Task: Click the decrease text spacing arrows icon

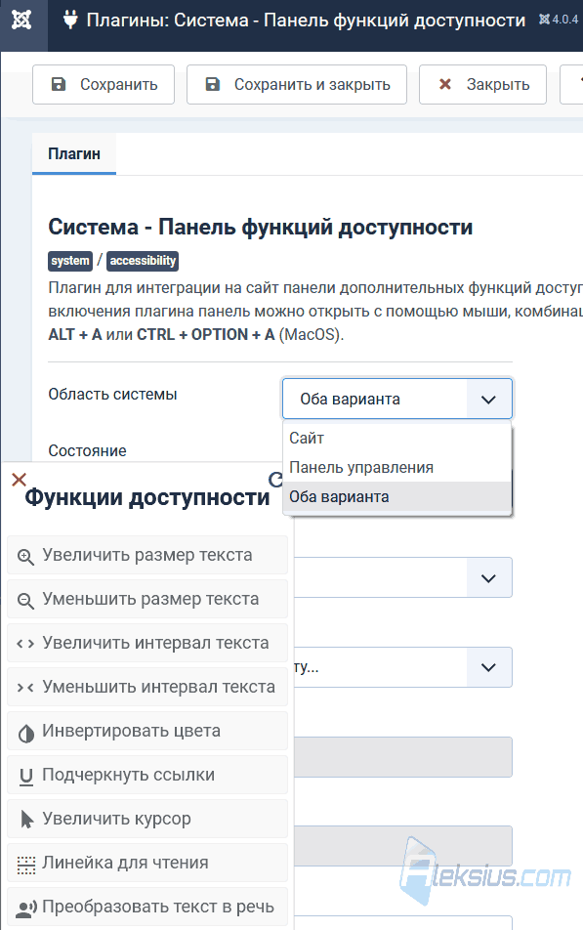Action: pyautogui.click(x=25, y=688)
